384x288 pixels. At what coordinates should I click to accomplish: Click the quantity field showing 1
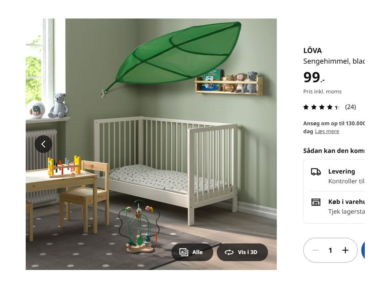click(330, 250)
